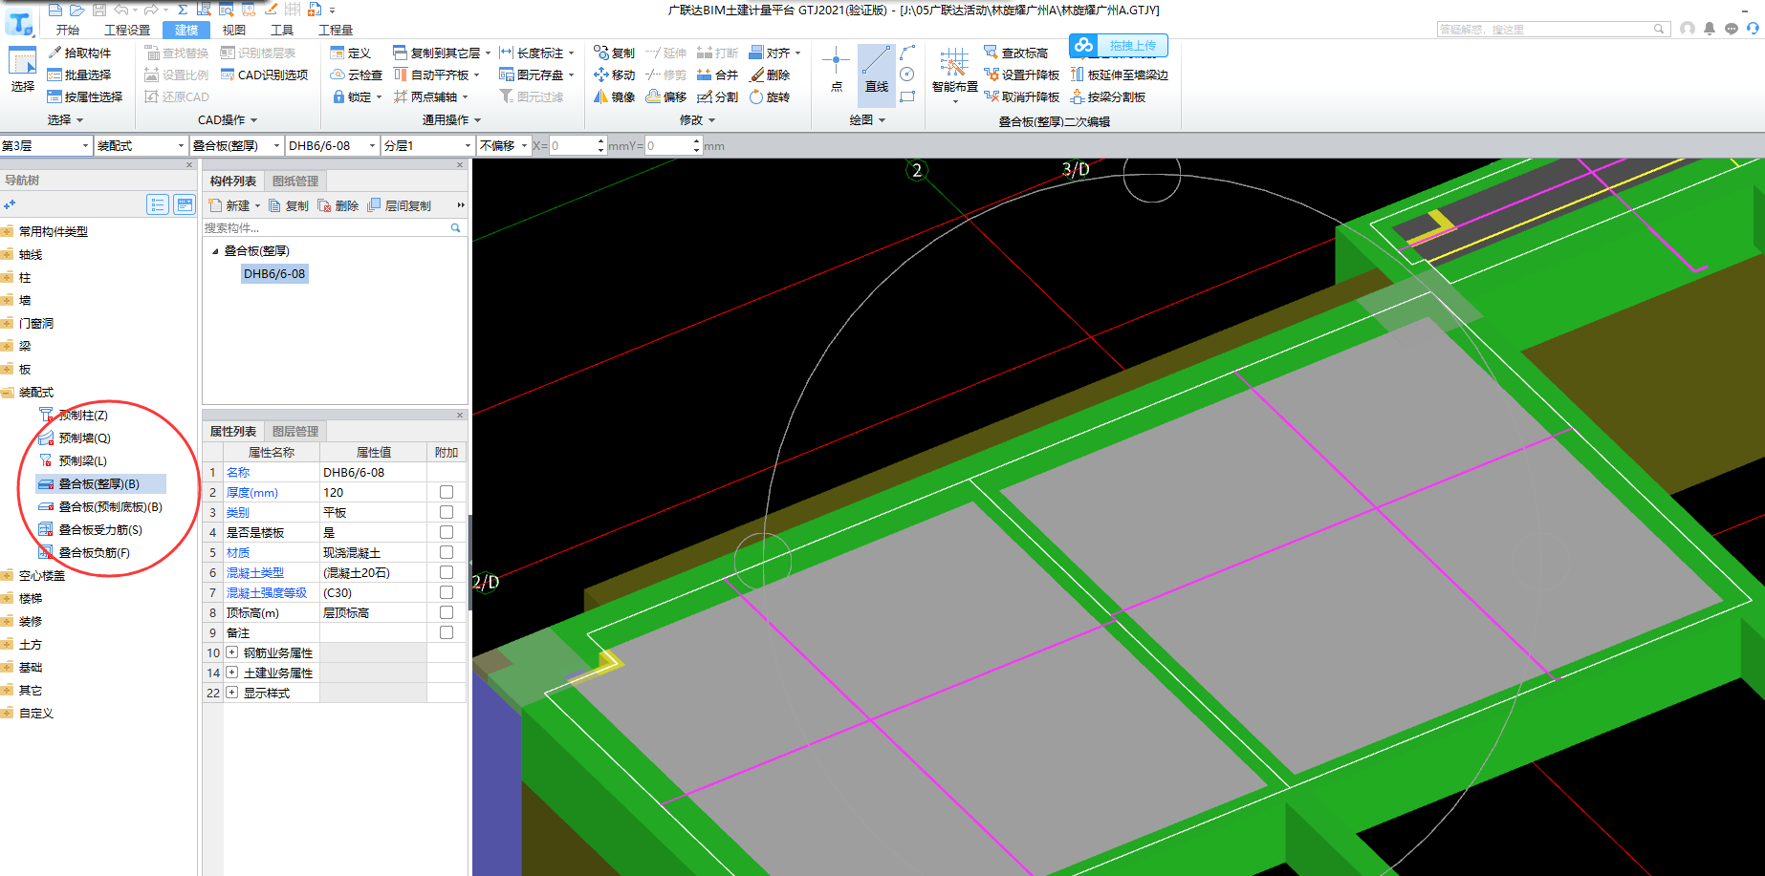Tick the 类别 attach checkbox
This screenshot has width=1765, height=876.
coord(447,512)
